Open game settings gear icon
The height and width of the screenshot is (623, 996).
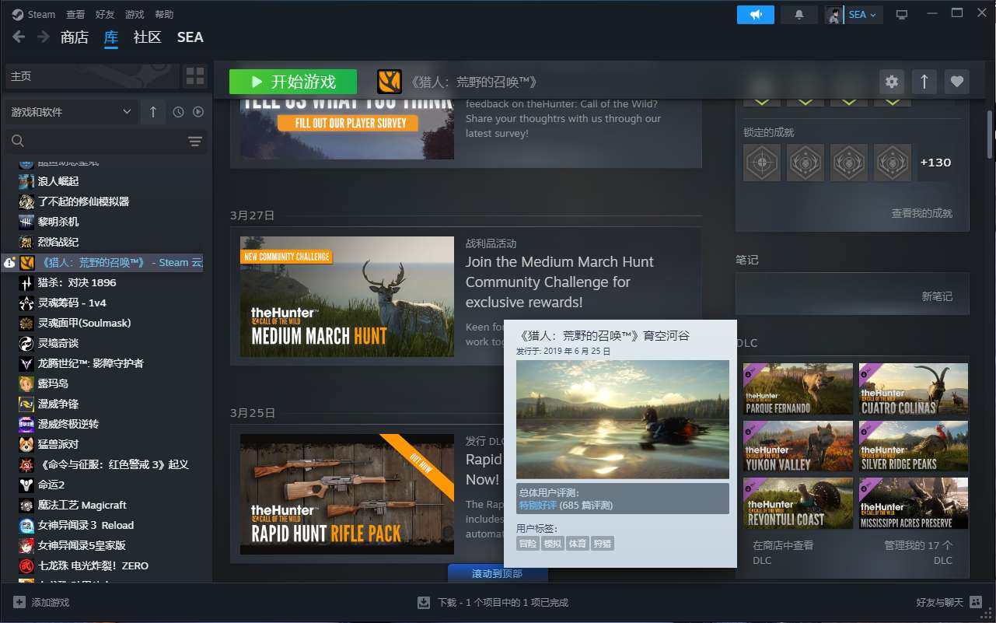point(891,82)
